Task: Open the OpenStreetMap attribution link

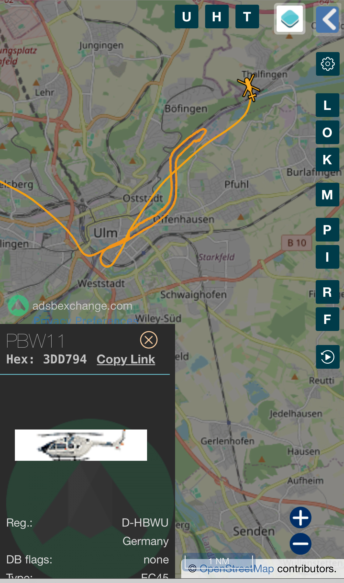Action: point(237,569)
